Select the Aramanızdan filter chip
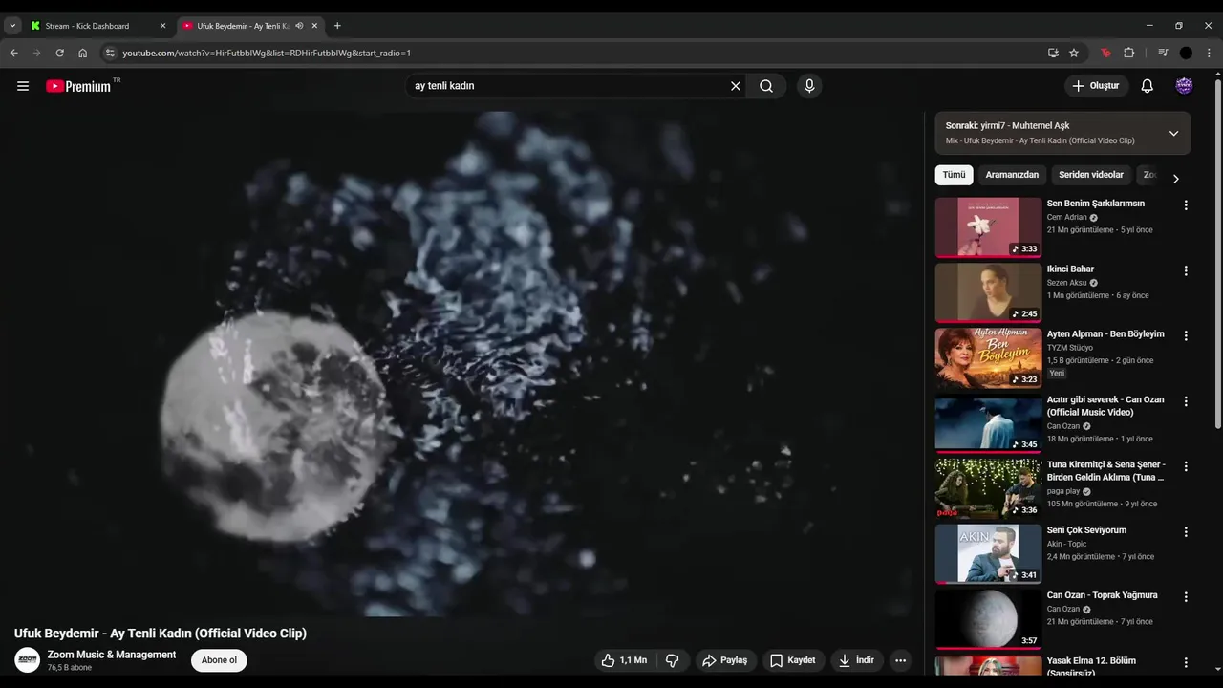1223x688 pixels. coord(1012,175)
